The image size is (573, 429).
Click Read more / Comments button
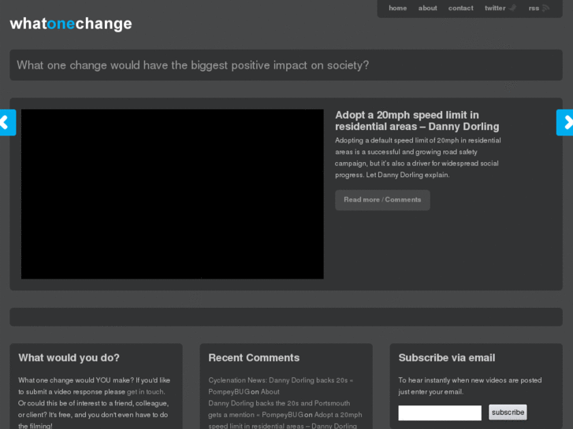(x=382, y=200)
